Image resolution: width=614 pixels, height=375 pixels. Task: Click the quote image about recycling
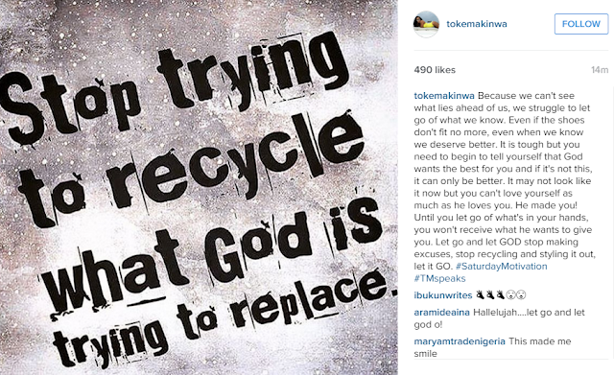199,188
